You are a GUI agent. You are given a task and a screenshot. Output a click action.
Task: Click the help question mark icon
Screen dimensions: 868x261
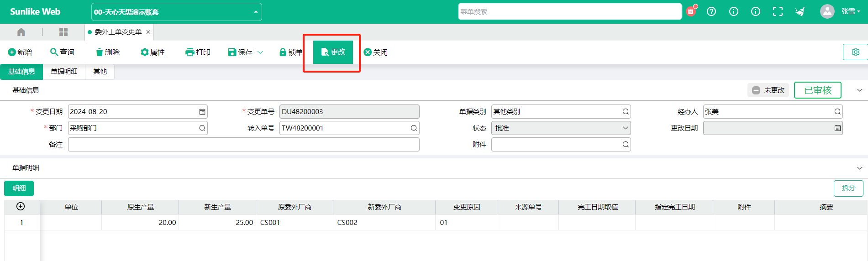[x=711, y=12]
